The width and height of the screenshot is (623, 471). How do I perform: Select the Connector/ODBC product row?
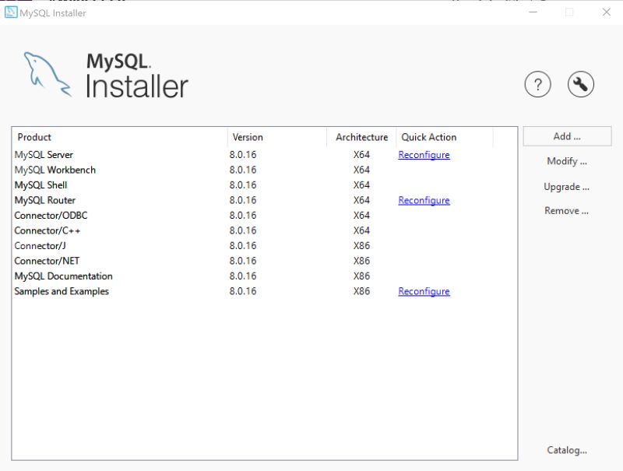click(51, 216)
